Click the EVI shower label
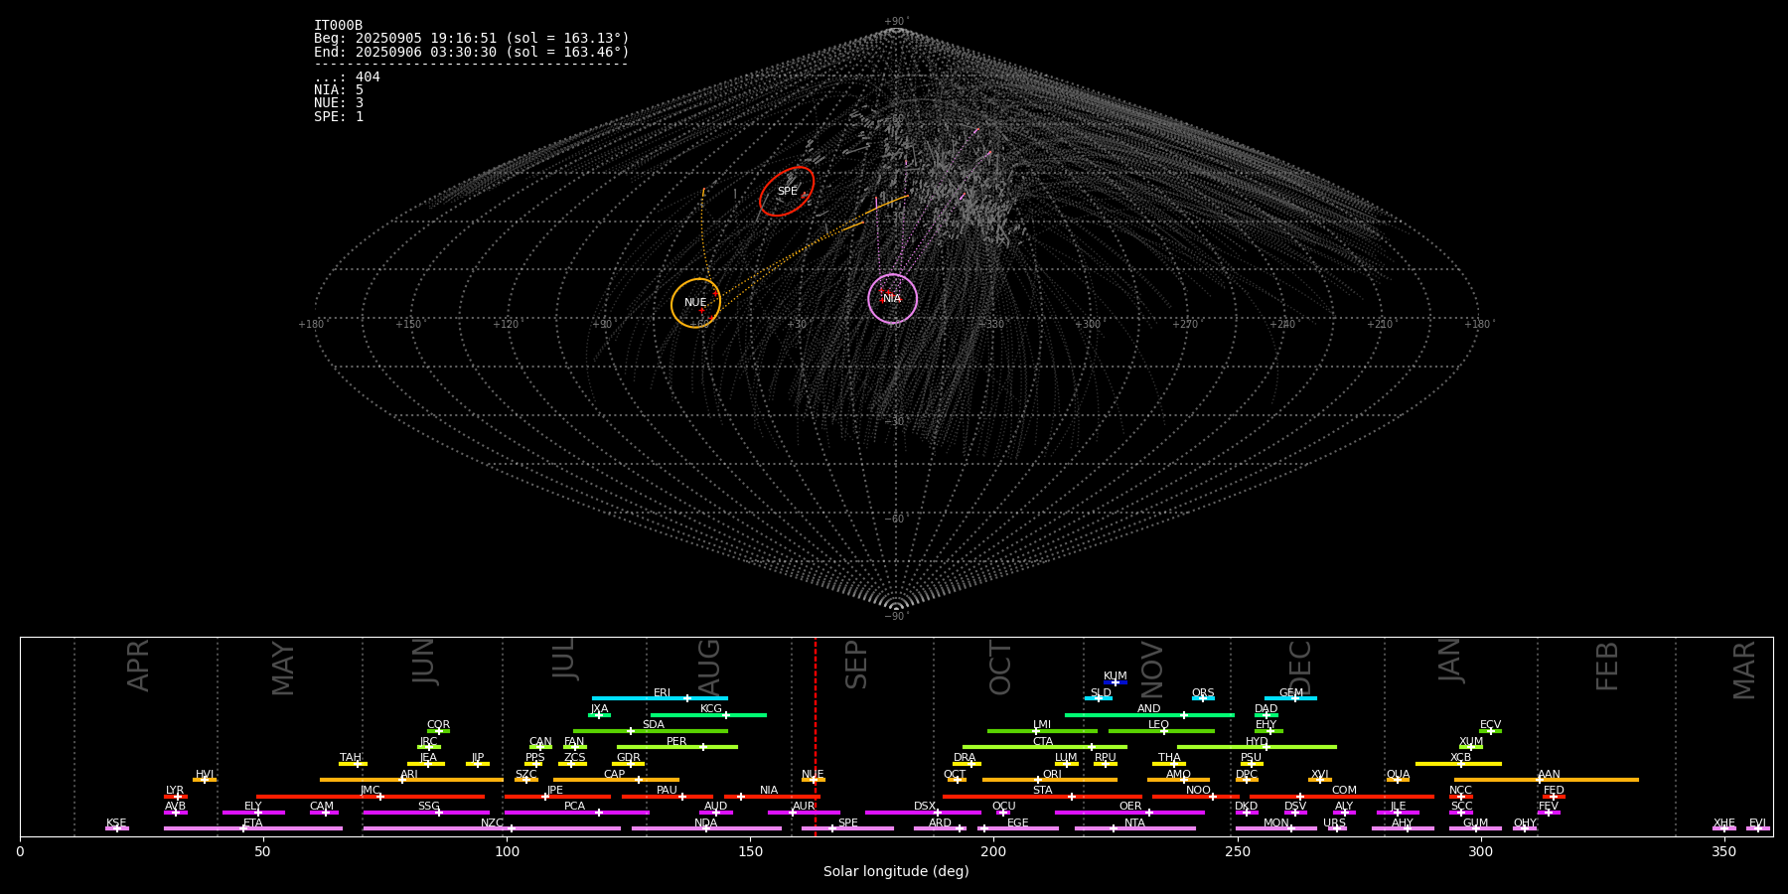The height and width of the screenshot is (894, 1788). (x=1757, y=823)
